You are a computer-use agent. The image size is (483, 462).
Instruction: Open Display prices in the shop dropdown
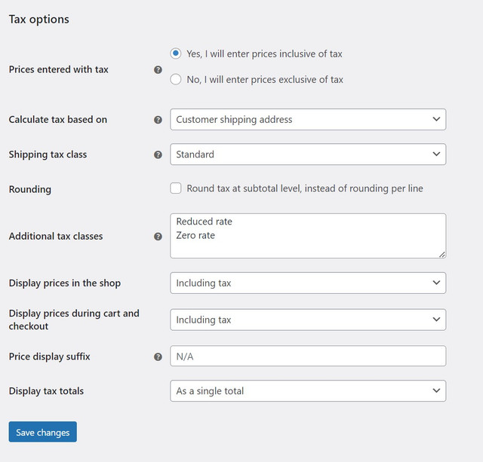point(308,283)
